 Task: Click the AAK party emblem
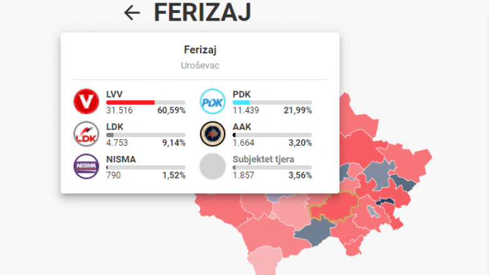[213, 134]
